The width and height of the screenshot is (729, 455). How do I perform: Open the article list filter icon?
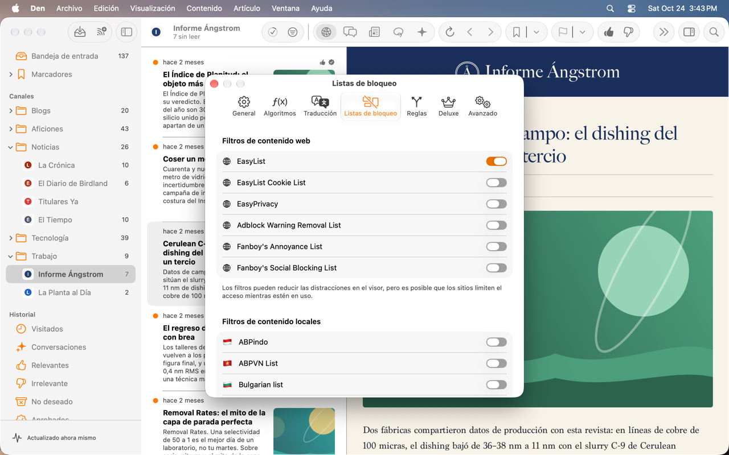pos(292,32)
